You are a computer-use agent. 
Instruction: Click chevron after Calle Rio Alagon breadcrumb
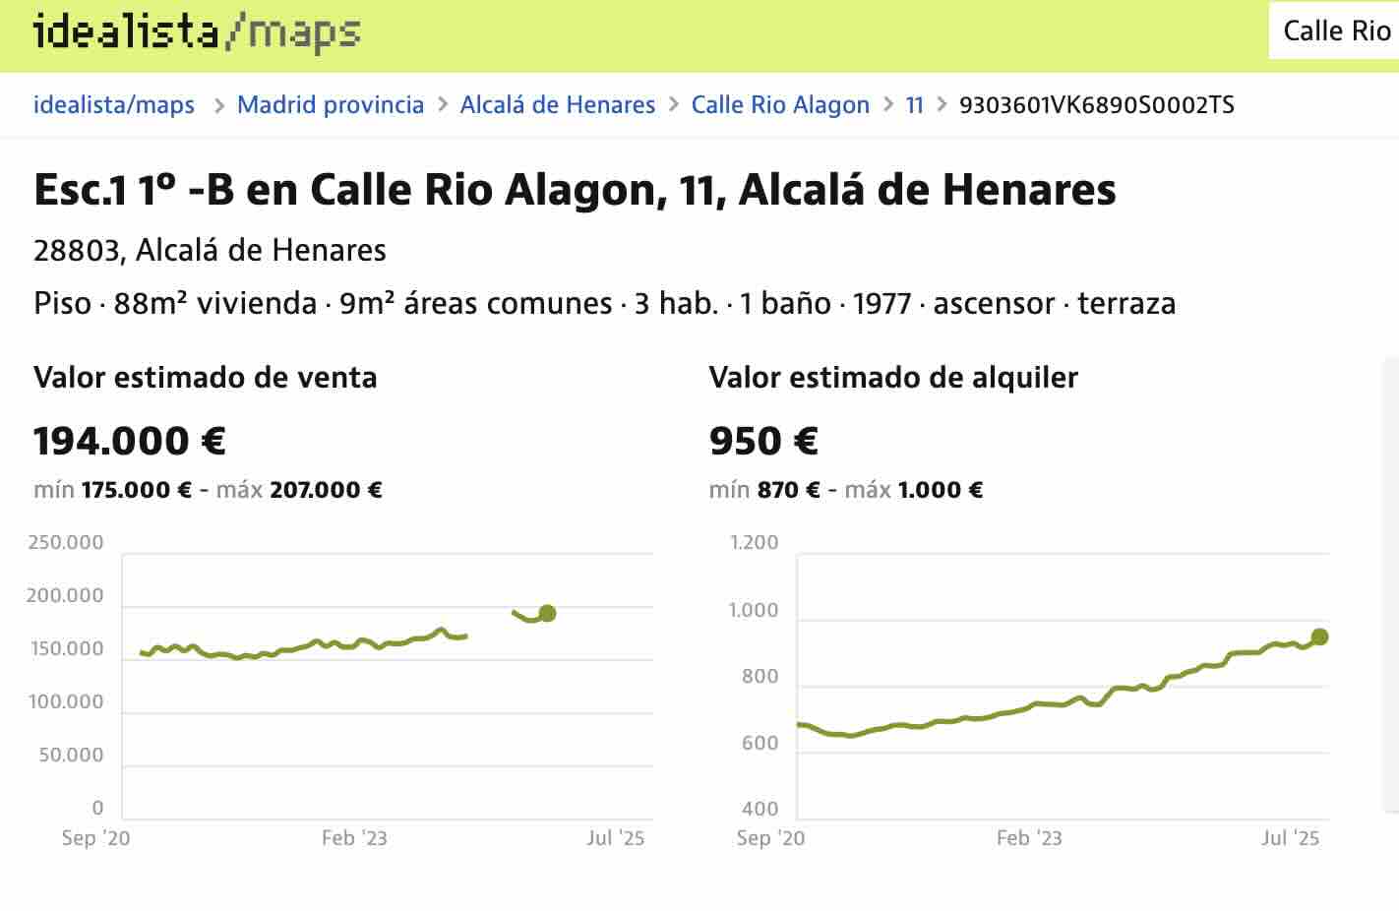tap(888, 105)
